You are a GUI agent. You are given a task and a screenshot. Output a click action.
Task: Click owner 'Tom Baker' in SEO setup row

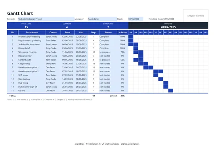click(51, 75)
